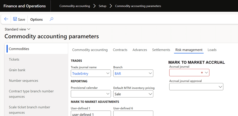
Task: Click the User-defined 6 input field
Action: [x=133, y=113]
